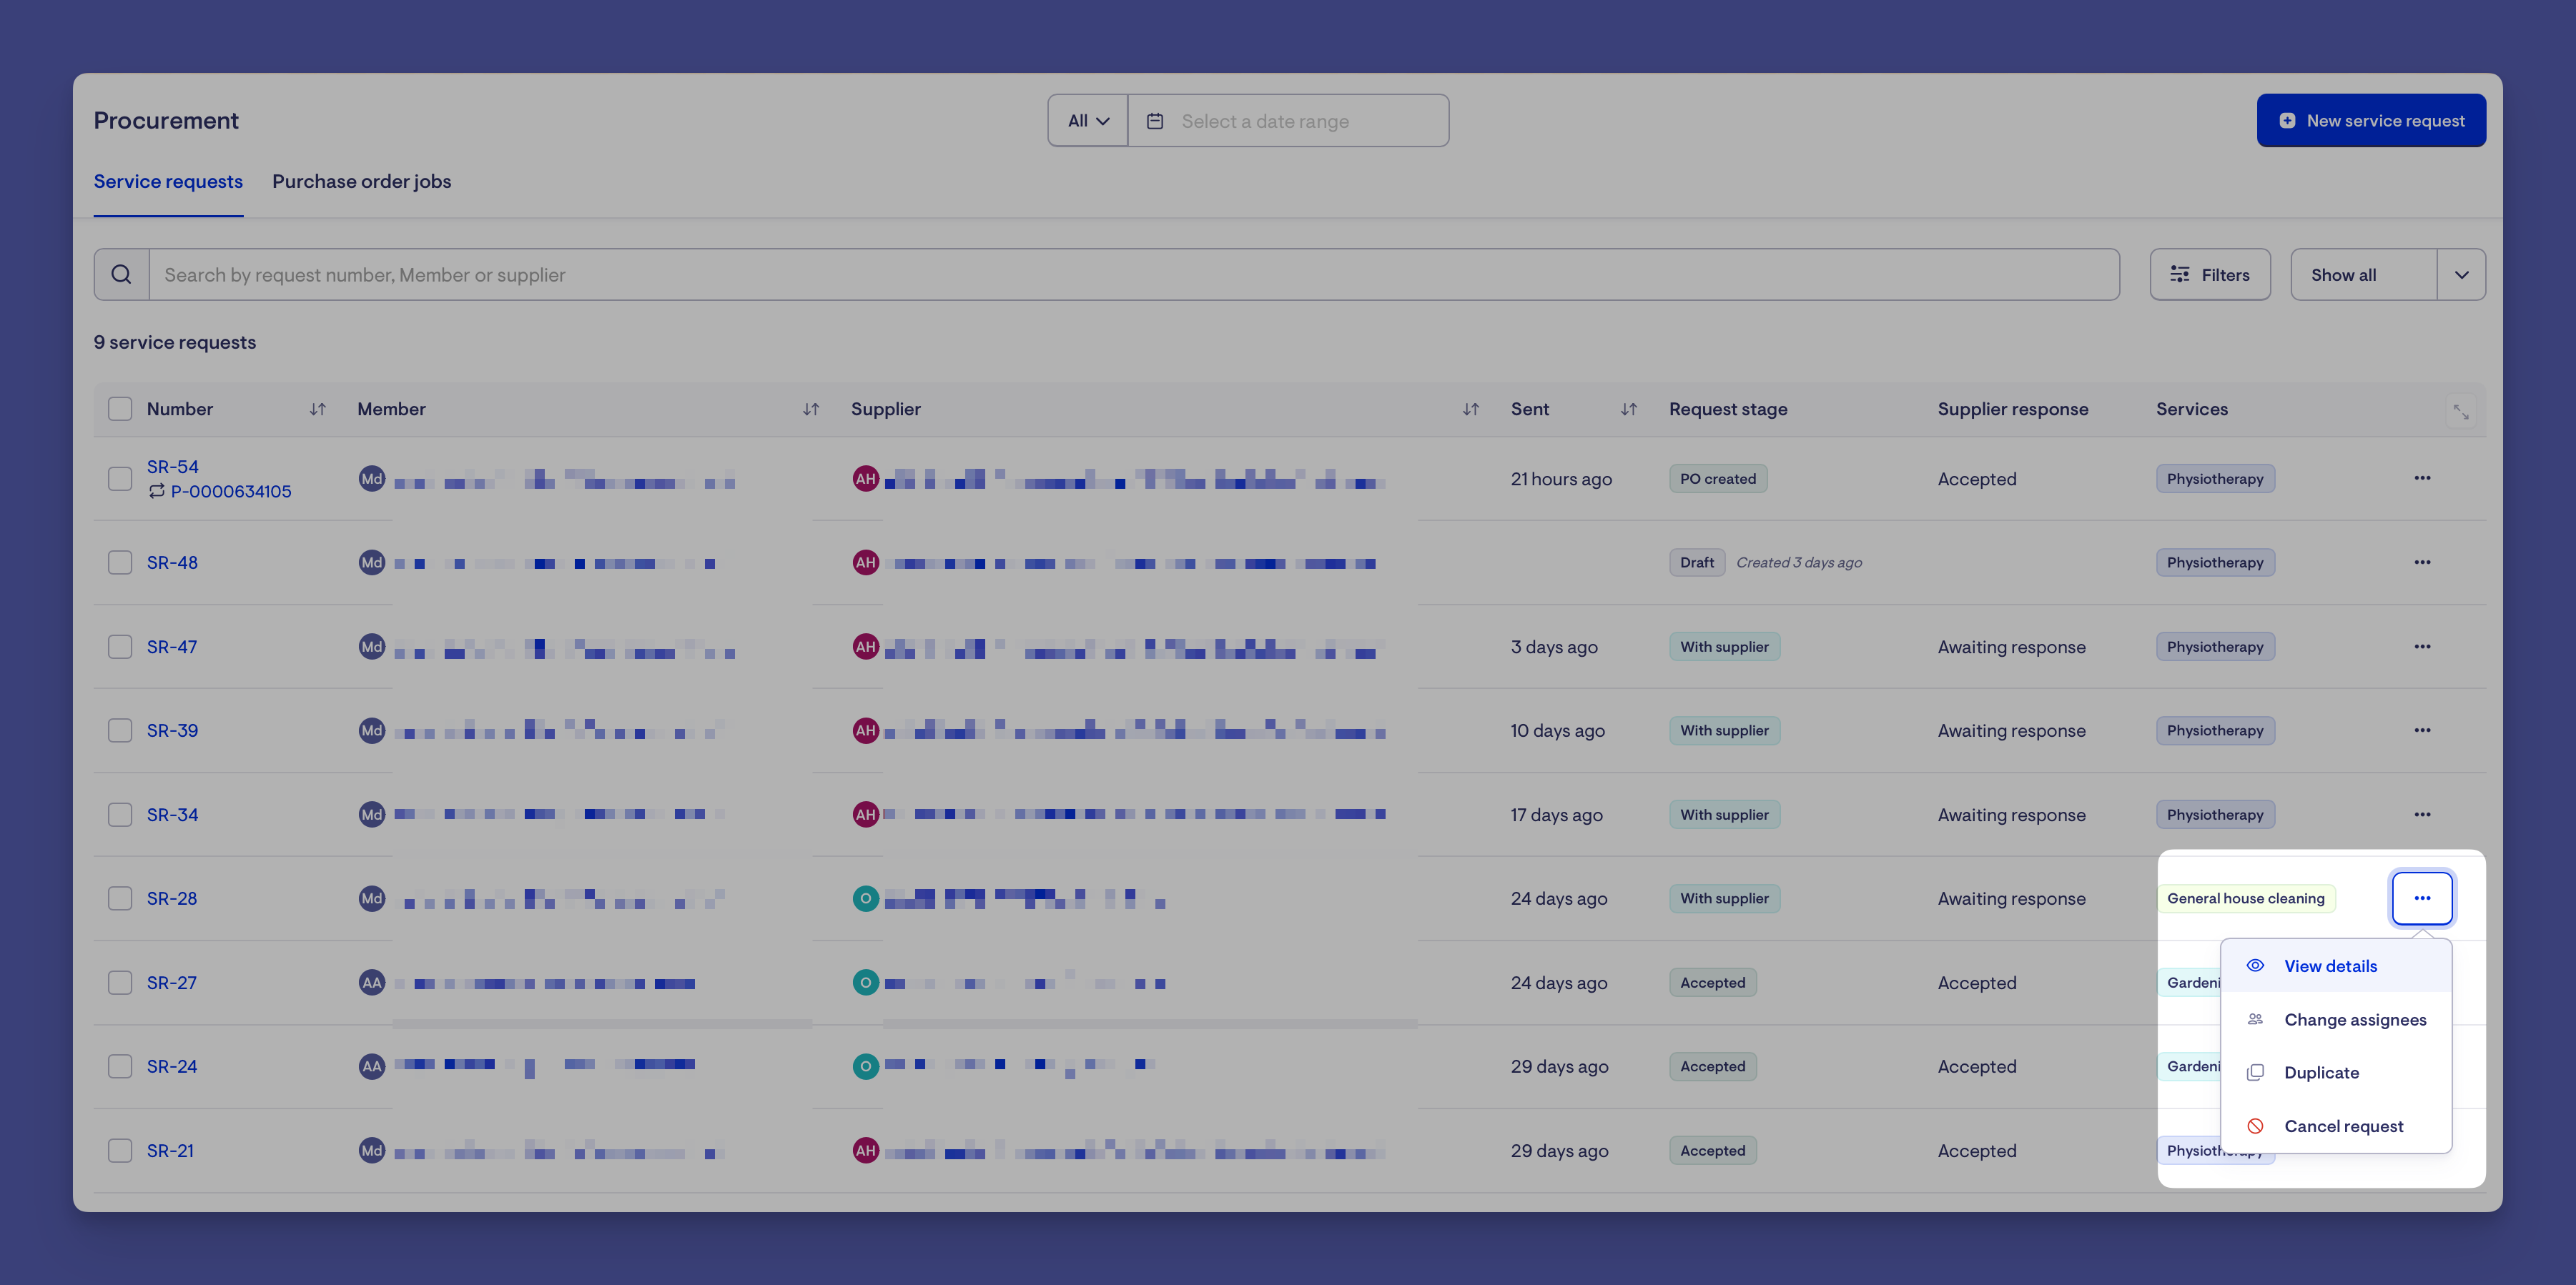The width and height of the screenshot is (2576, 1285).
Task: Click the Draft stage badge
Action: tap(1697, 562)
